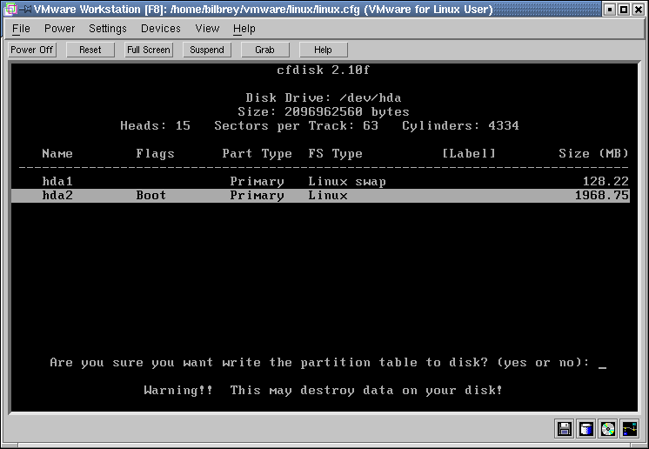649x449 pixels.
Task: Open the Power menu
Action: tap(60, 29)
